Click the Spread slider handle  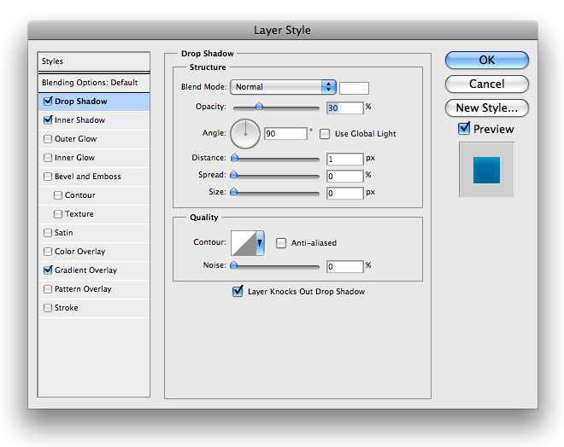(x=234, y=175)
